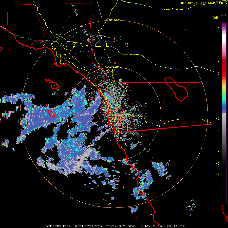Image resolution: width=228 pixels, height=228 pixels.
Task: Click the 6 value on the color scale
Action: click(x=219, y=40)
